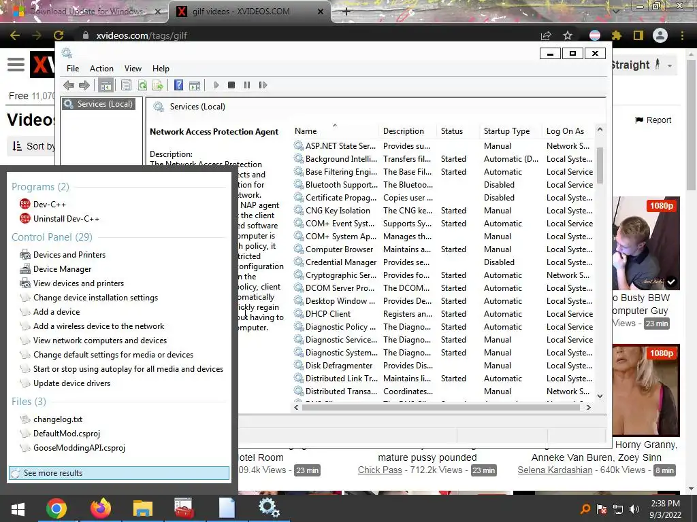The width and height of the screenshot is (697, 522).
Task: Open Chrome from the taskbar
Action: [56, 508]
